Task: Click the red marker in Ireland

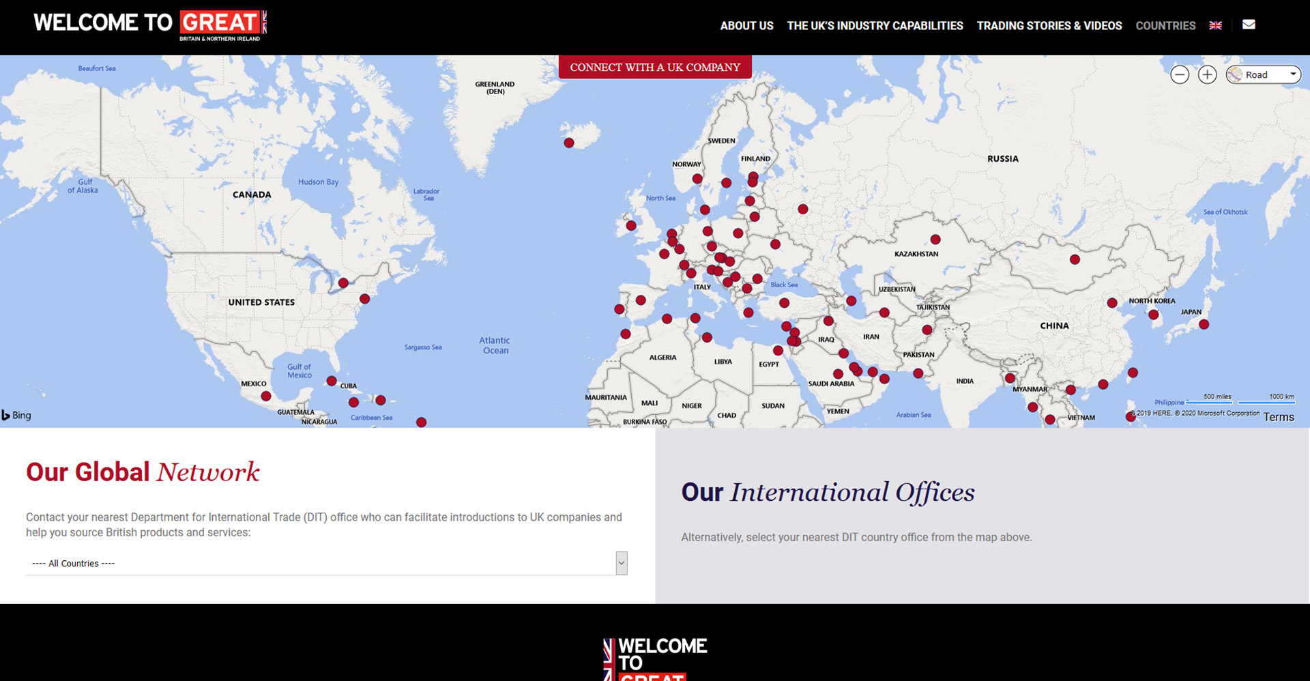Action: 631,226
